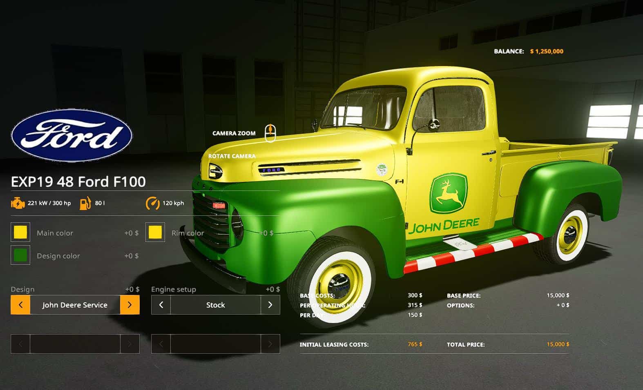Click the fuel pump capacity icon

(85, 203)
